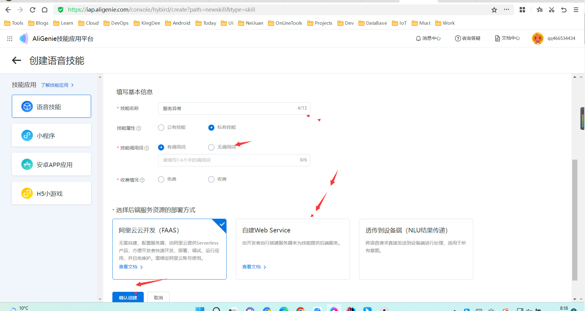
Task: Open the KingDee bookmark folder
Action: point(147,23)
